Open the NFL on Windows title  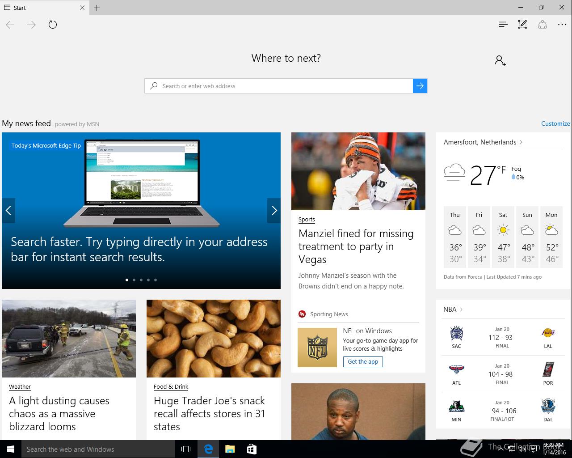click(367, 331)
